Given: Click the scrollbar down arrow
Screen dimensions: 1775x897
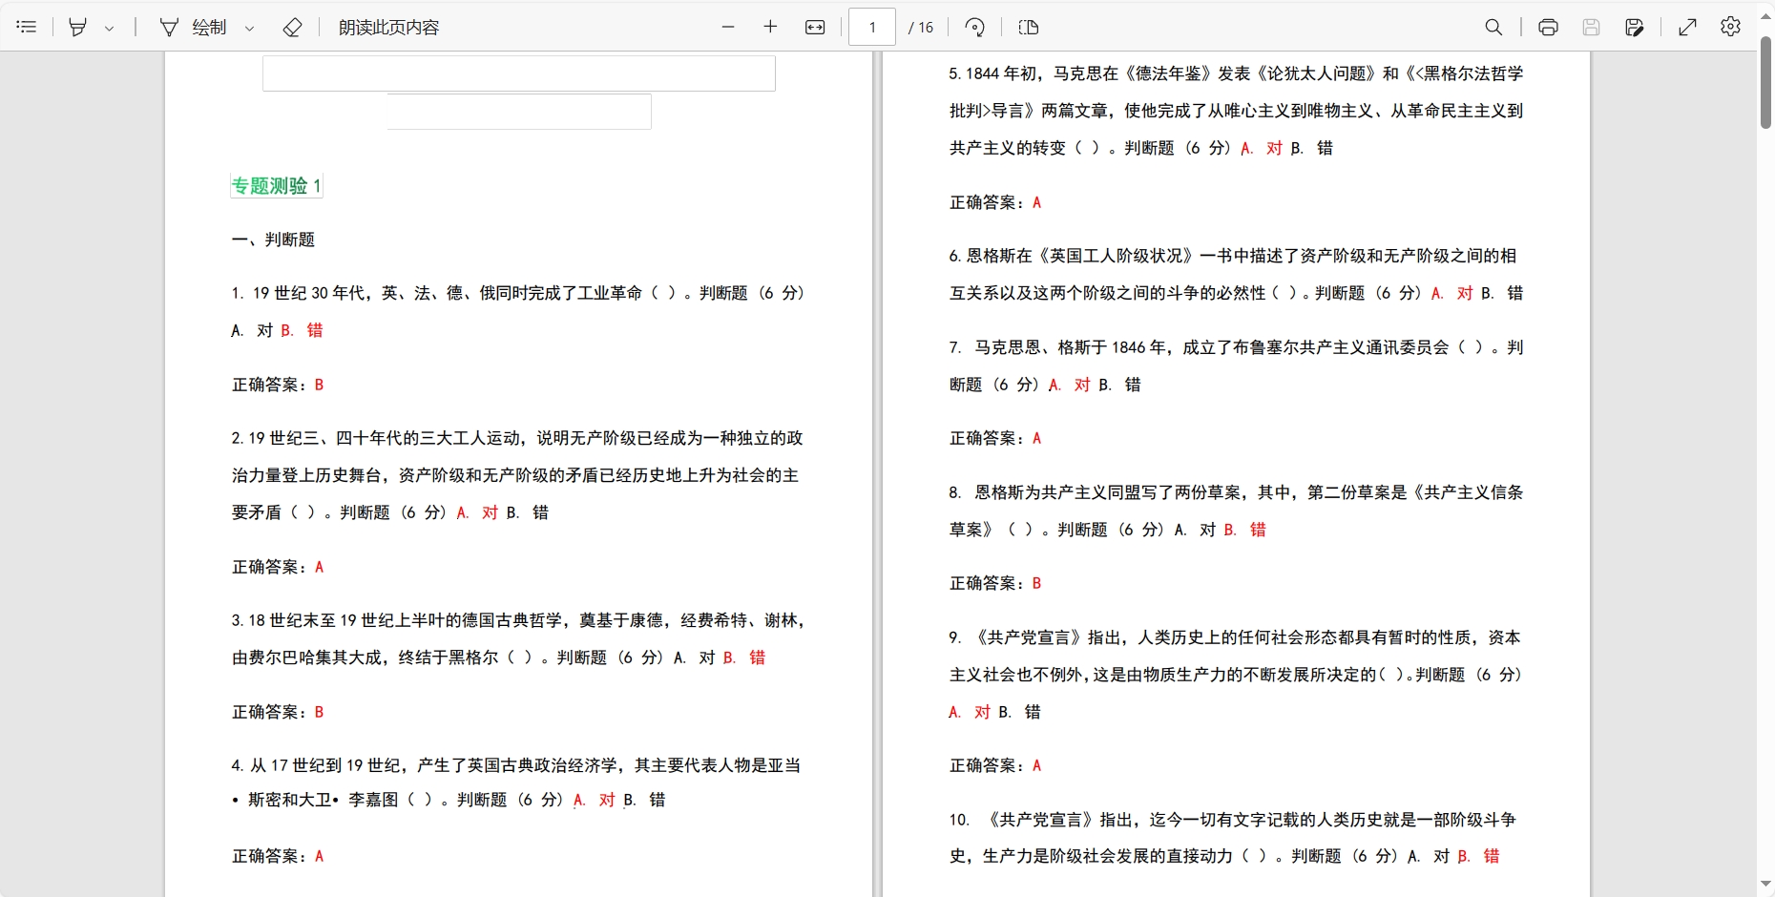Looking at the screenshot, I should 1765,885.
